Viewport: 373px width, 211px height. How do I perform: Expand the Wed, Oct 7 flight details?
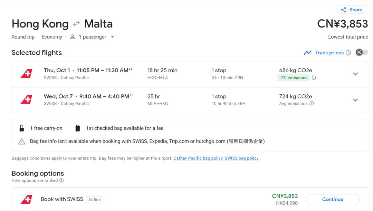pyautogui.click(x=355, y=100)
